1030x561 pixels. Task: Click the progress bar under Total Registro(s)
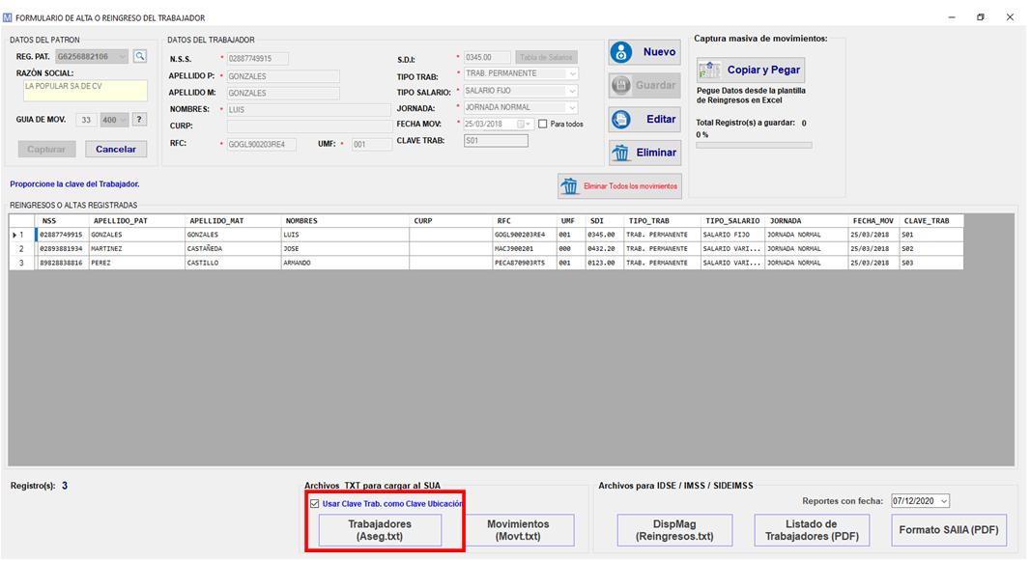[754, 146]
